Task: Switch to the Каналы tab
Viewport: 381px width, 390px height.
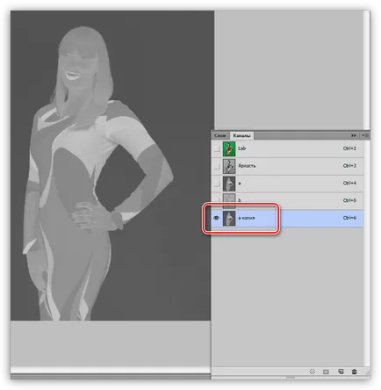Action: click(241, 135)
